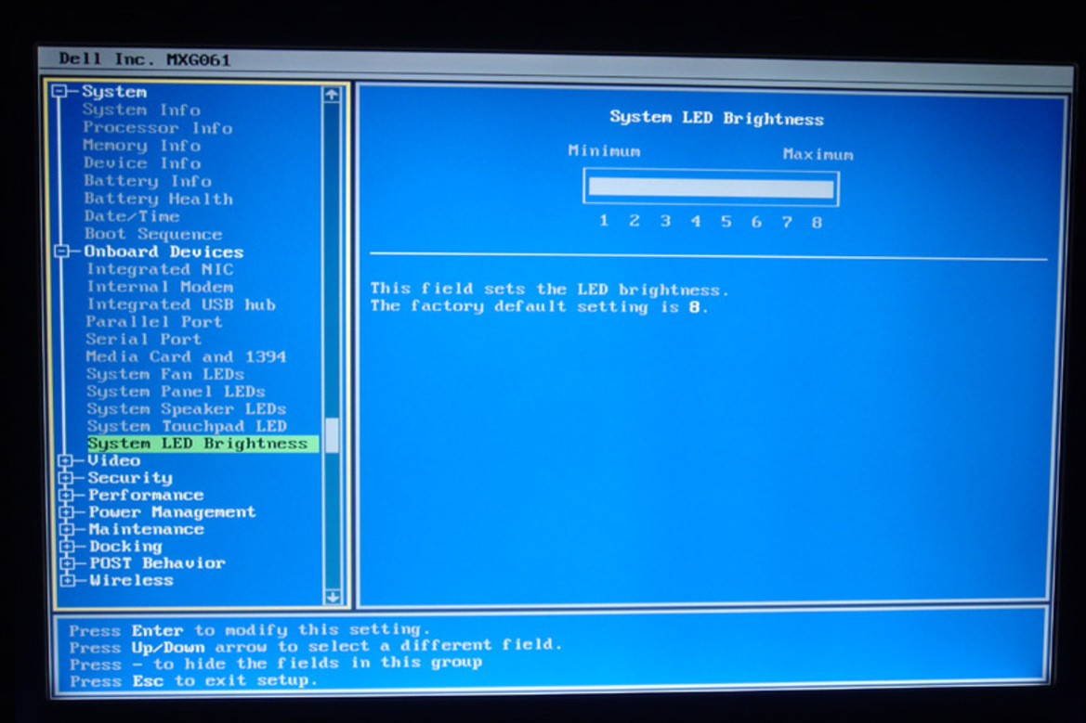Click brightness level 8 on scale
The width and height of the screenshot is (1086, 723).
pos(818,223)
